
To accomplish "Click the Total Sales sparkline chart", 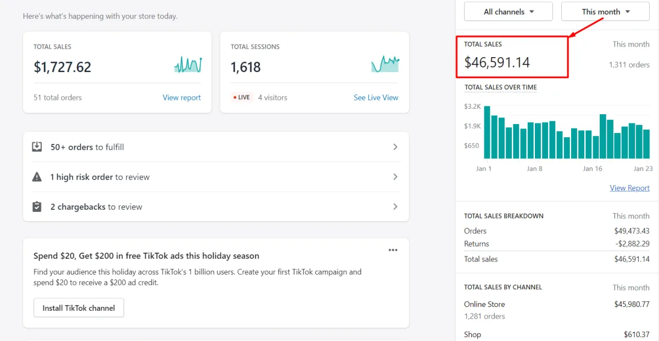I will tap(188, 65).
